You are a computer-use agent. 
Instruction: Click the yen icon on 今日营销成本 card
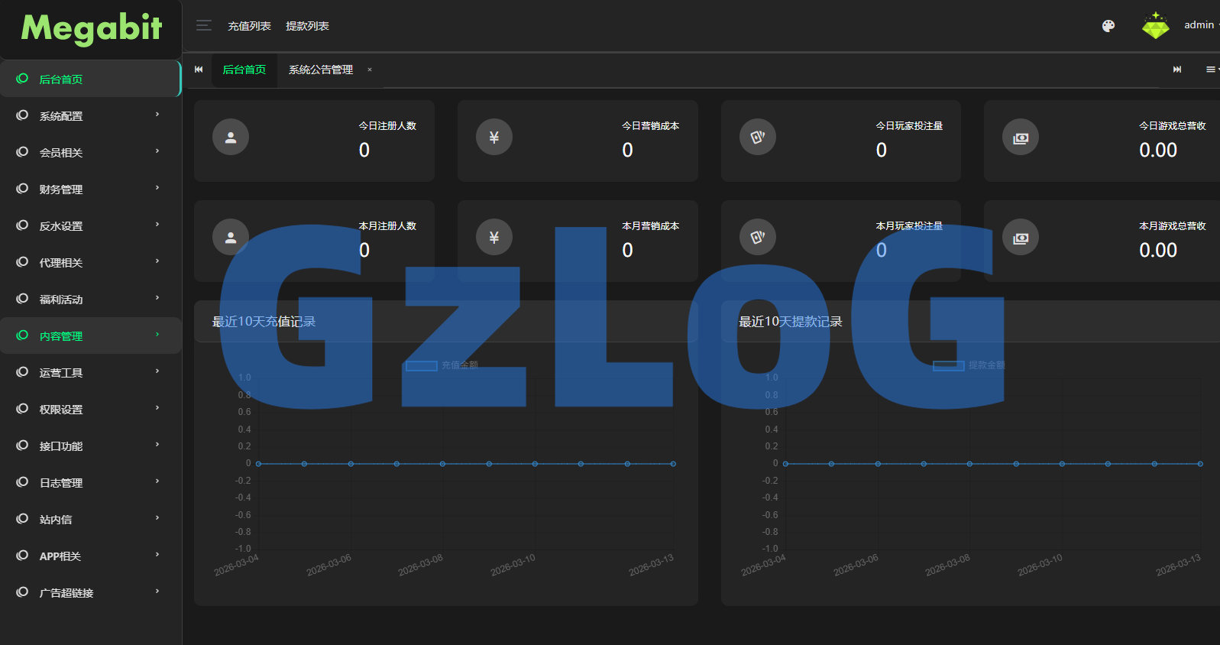click(x=494, y=138)
